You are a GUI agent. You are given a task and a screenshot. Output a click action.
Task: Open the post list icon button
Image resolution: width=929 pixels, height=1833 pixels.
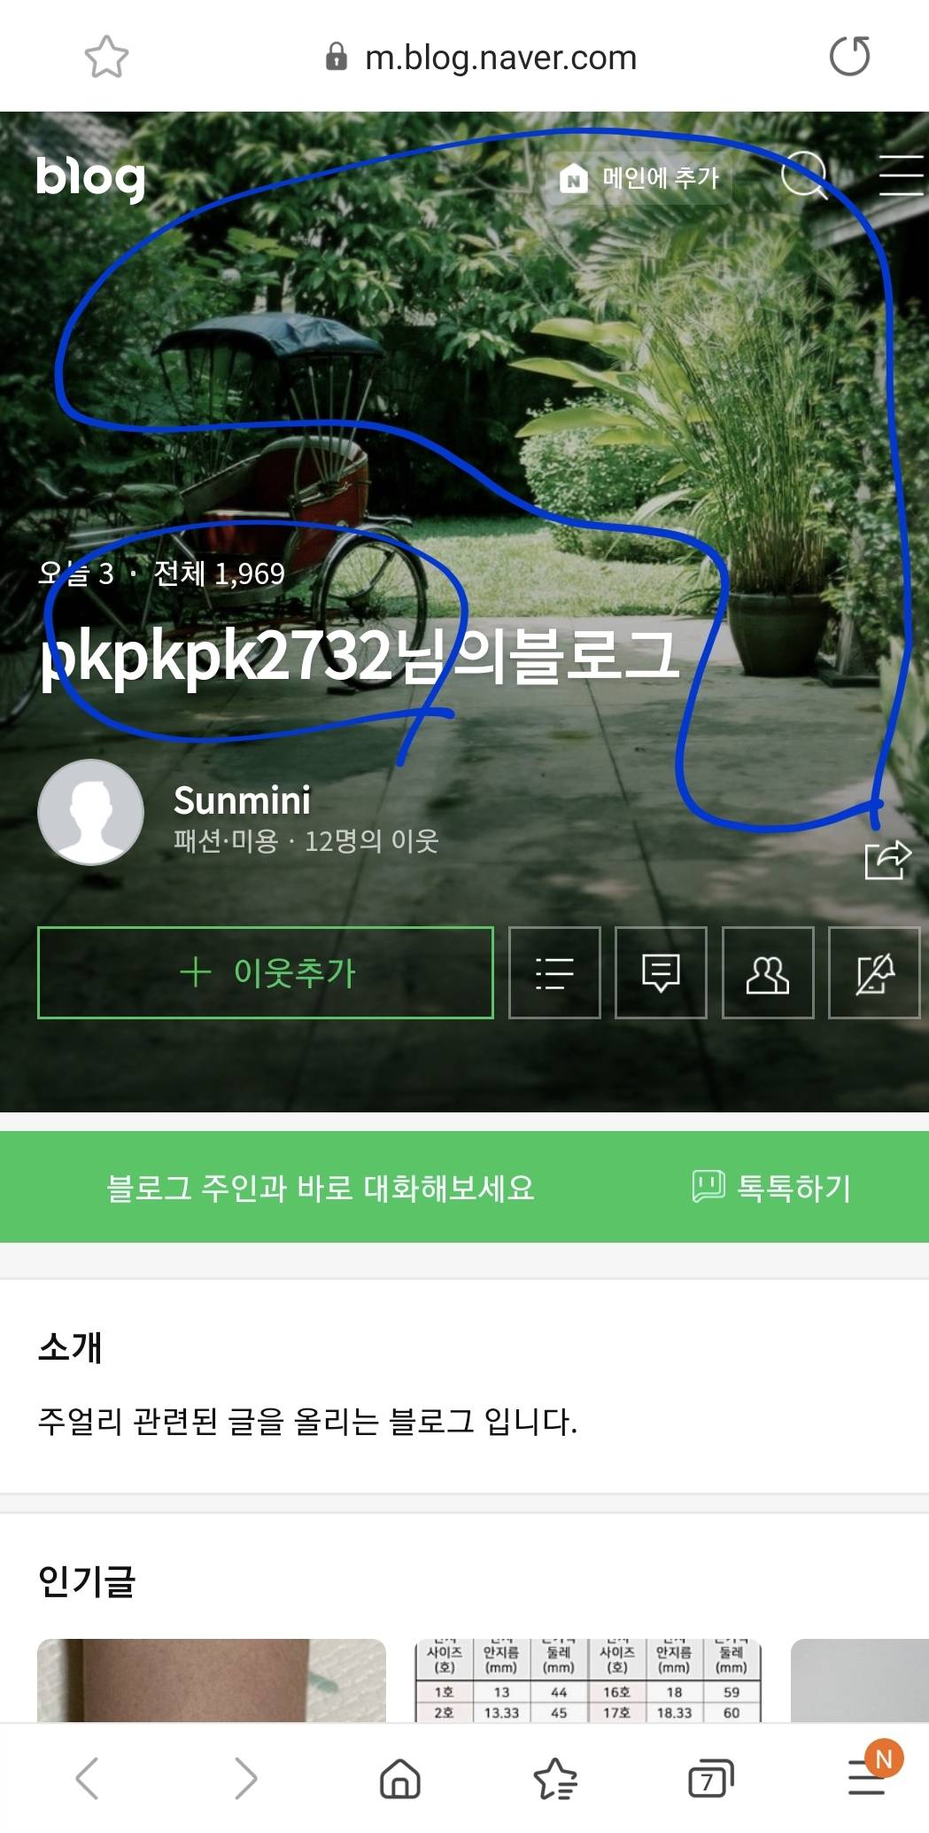(x=554, y=972)
